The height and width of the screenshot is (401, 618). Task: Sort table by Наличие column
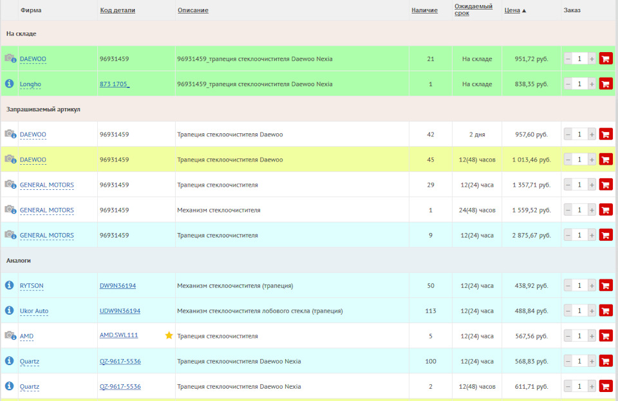point(424,10)
